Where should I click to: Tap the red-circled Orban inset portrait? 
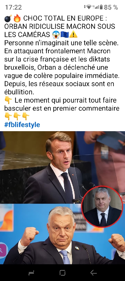click(102, 207)
